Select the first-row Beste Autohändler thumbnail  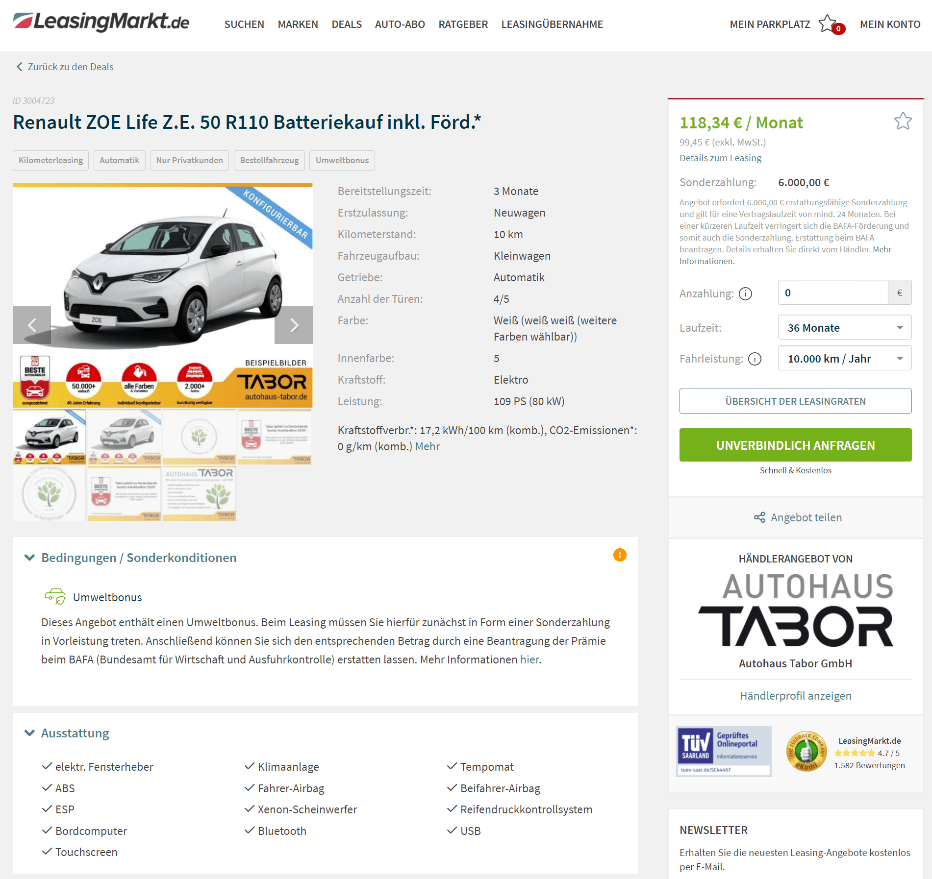[275, 437]
